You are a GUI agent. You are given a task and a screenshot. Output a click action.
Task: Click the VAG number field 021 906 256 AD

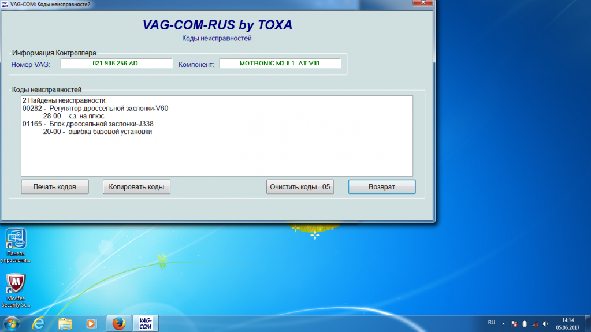pos(116,64)
